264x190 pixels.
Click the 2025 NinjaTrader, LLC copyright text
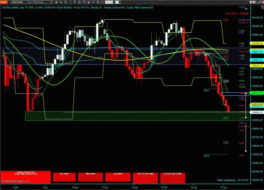pyautogui.click(x=16, y=181)
